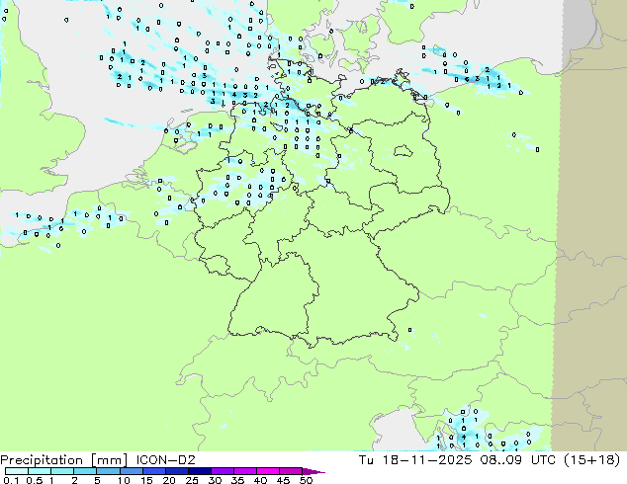Click the legend arrow tip beyond 50
The width and height of the screenshot is (627, 484).
(313, 471)
